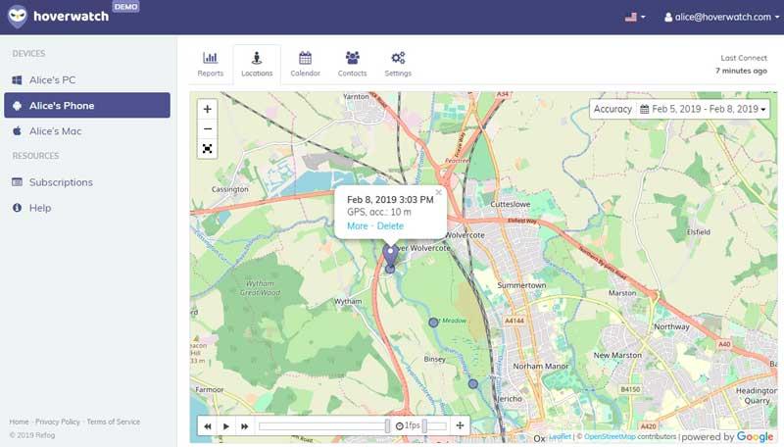Switch to the Calendar tab

click(x=305, y=64)
